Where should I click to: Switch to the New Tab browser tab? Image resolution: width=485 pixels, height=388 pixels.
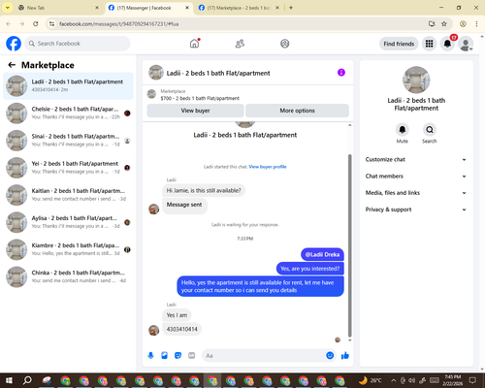[58, 8]
